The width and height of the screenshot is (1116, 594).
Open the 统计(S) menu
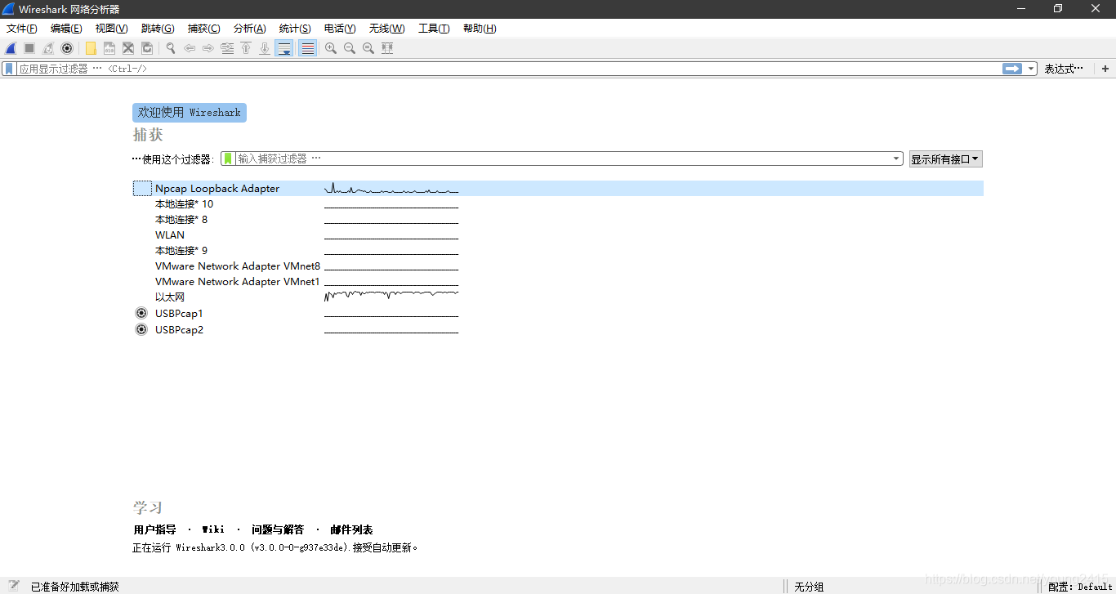pos(295,29)
